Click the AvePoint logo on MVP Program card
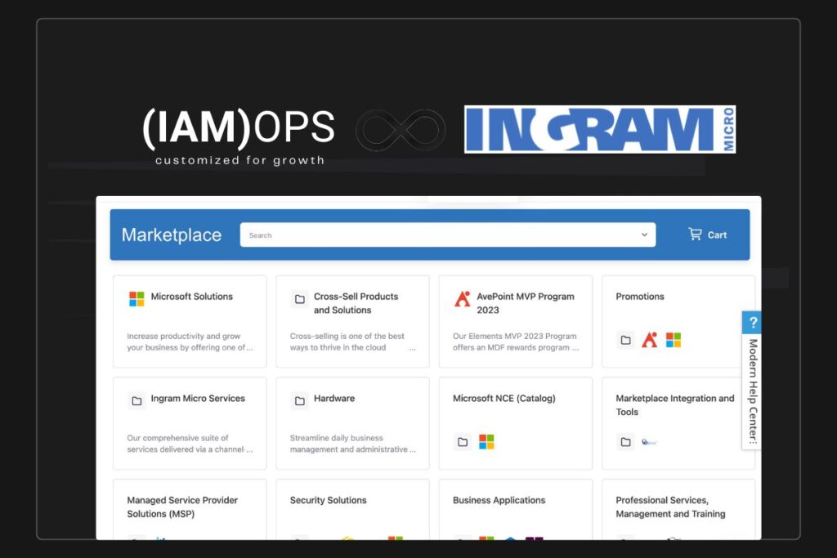837x558 pixels. pos(463,299)
